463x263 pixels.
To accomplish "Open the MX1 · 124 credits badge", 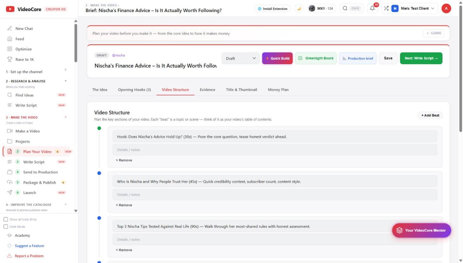I will point(321,9).
